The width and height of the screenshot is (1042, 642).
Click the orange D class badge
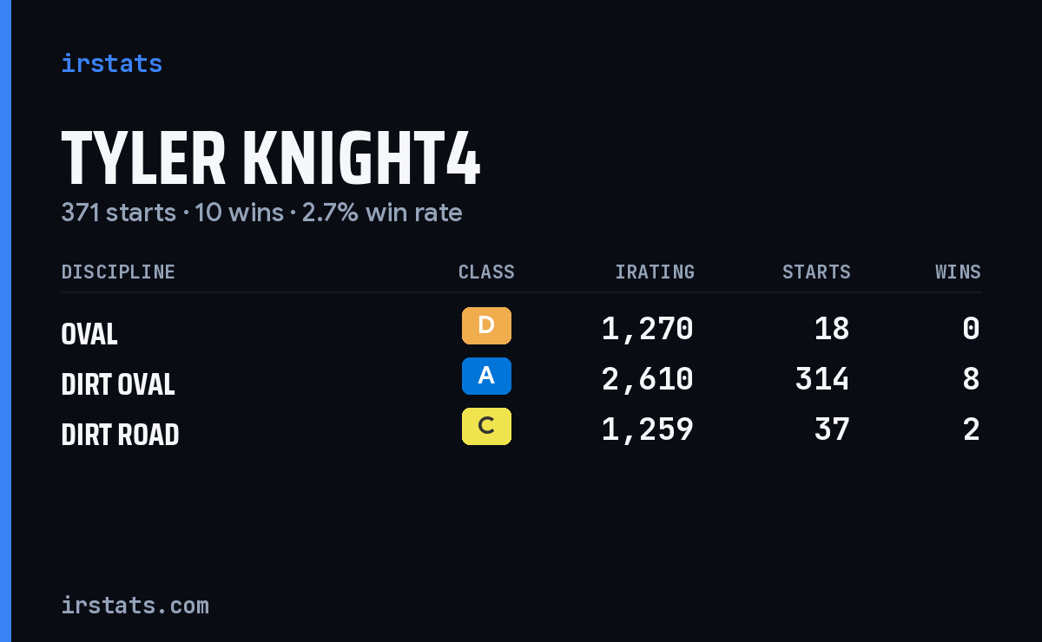486,326
